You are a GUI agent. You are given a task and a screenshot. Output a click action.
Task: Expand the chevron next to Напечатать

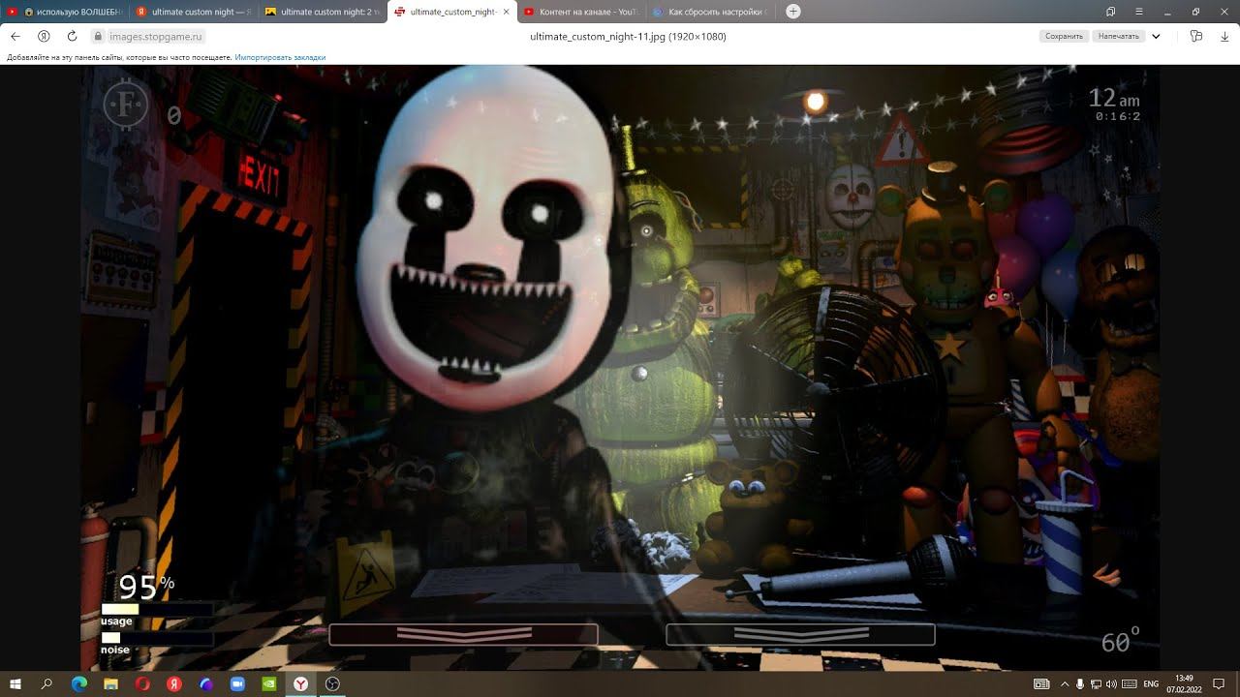[1156, 36]
